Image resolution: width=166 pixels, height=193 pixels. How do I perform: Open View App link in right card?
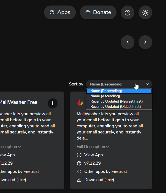pyautogui.click(x=93, y=155)
